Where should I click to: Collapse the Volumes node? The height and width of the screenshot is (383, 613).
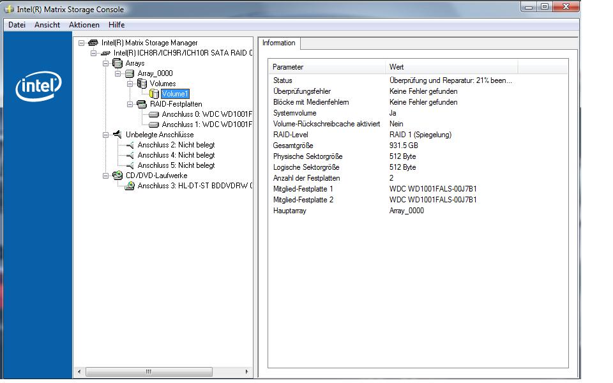pos(130,84)
